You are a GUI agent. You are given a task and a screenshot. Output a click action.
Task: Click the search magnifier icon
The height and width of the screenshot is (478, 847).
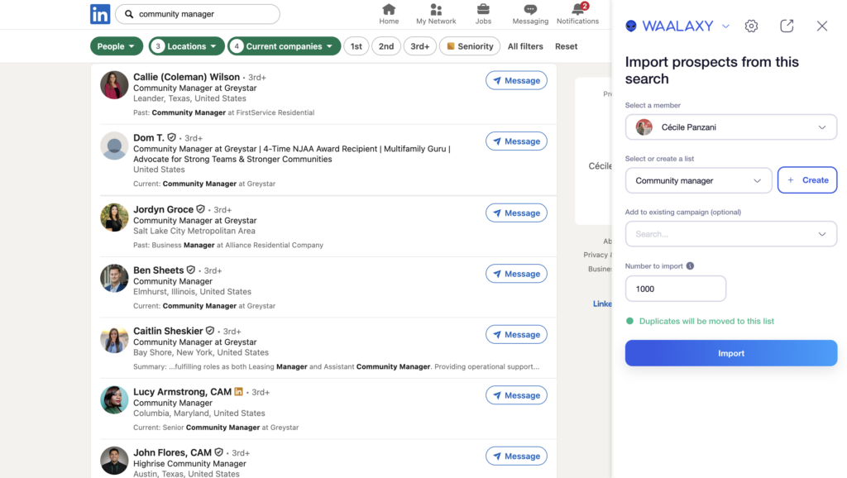(x=128, y=14)
